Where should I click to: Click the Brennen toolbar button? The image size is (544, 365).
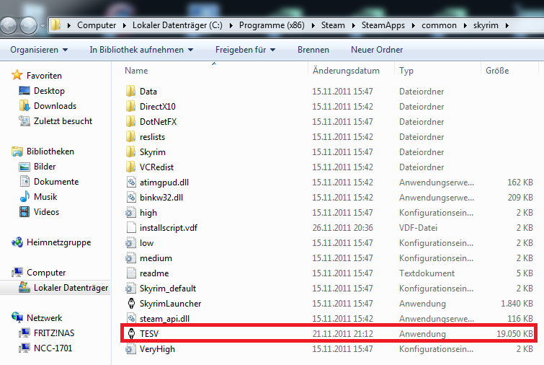click(313, 50)
